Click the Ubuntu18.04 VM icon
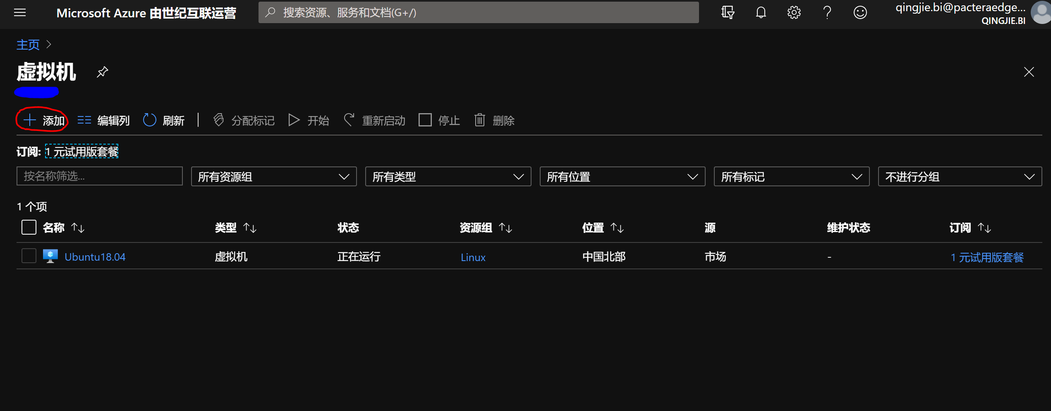This screenshot has height=411, width=1051. pos(50,257)
